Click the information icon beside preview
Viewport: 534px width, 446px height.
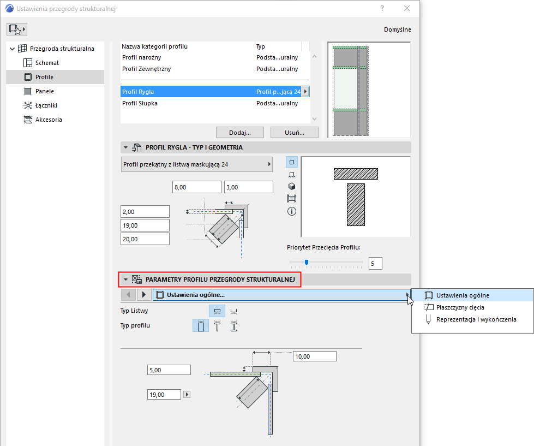(x=292, y=211)
